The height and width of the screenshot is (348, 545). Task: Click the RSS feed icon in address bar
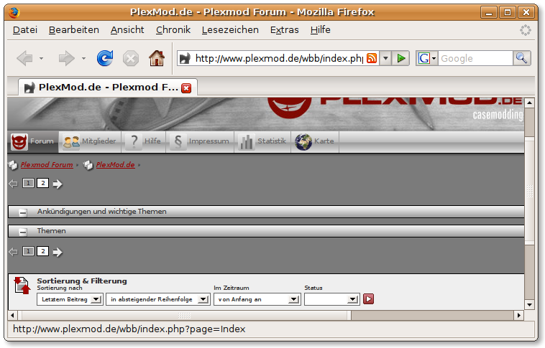[x=372, y=58]
